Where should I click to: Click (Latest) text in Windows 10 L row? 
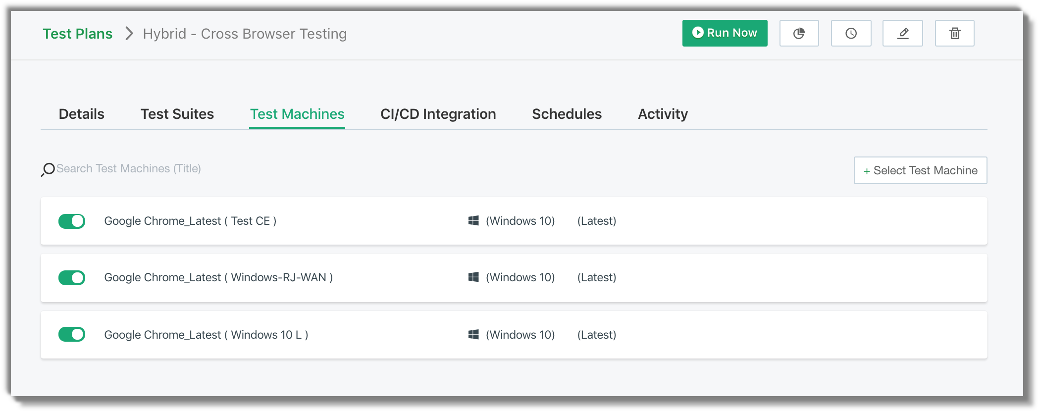[x=597, y=335]
